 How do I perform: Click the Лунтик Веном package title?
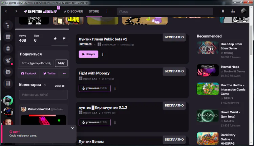[x=91, y=142]
